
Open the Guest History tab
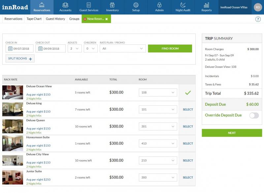[55, 19]
